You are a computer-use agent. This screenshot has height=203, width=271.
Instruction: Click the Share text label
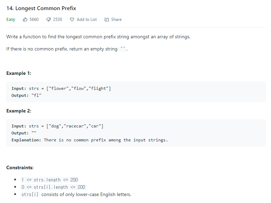point(116,19)
